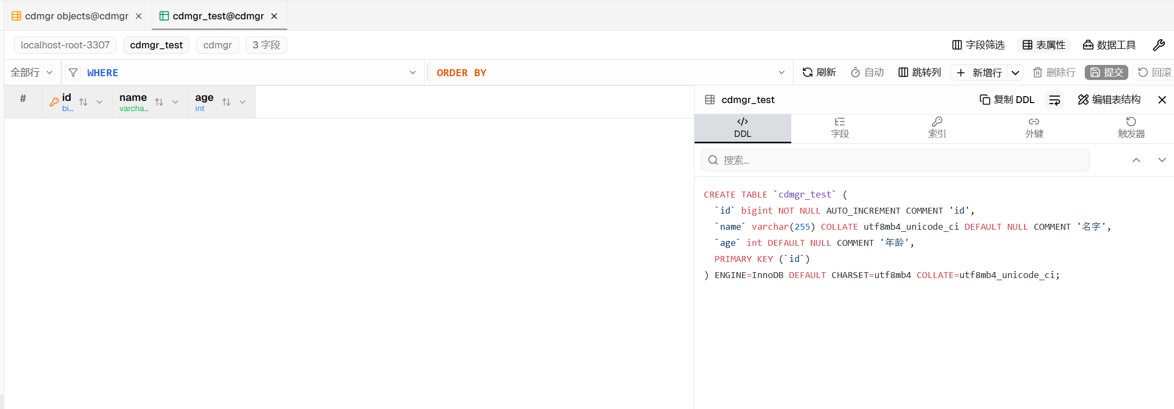Open the all rows (全部行) dropdown

click(x=32, y=72)
